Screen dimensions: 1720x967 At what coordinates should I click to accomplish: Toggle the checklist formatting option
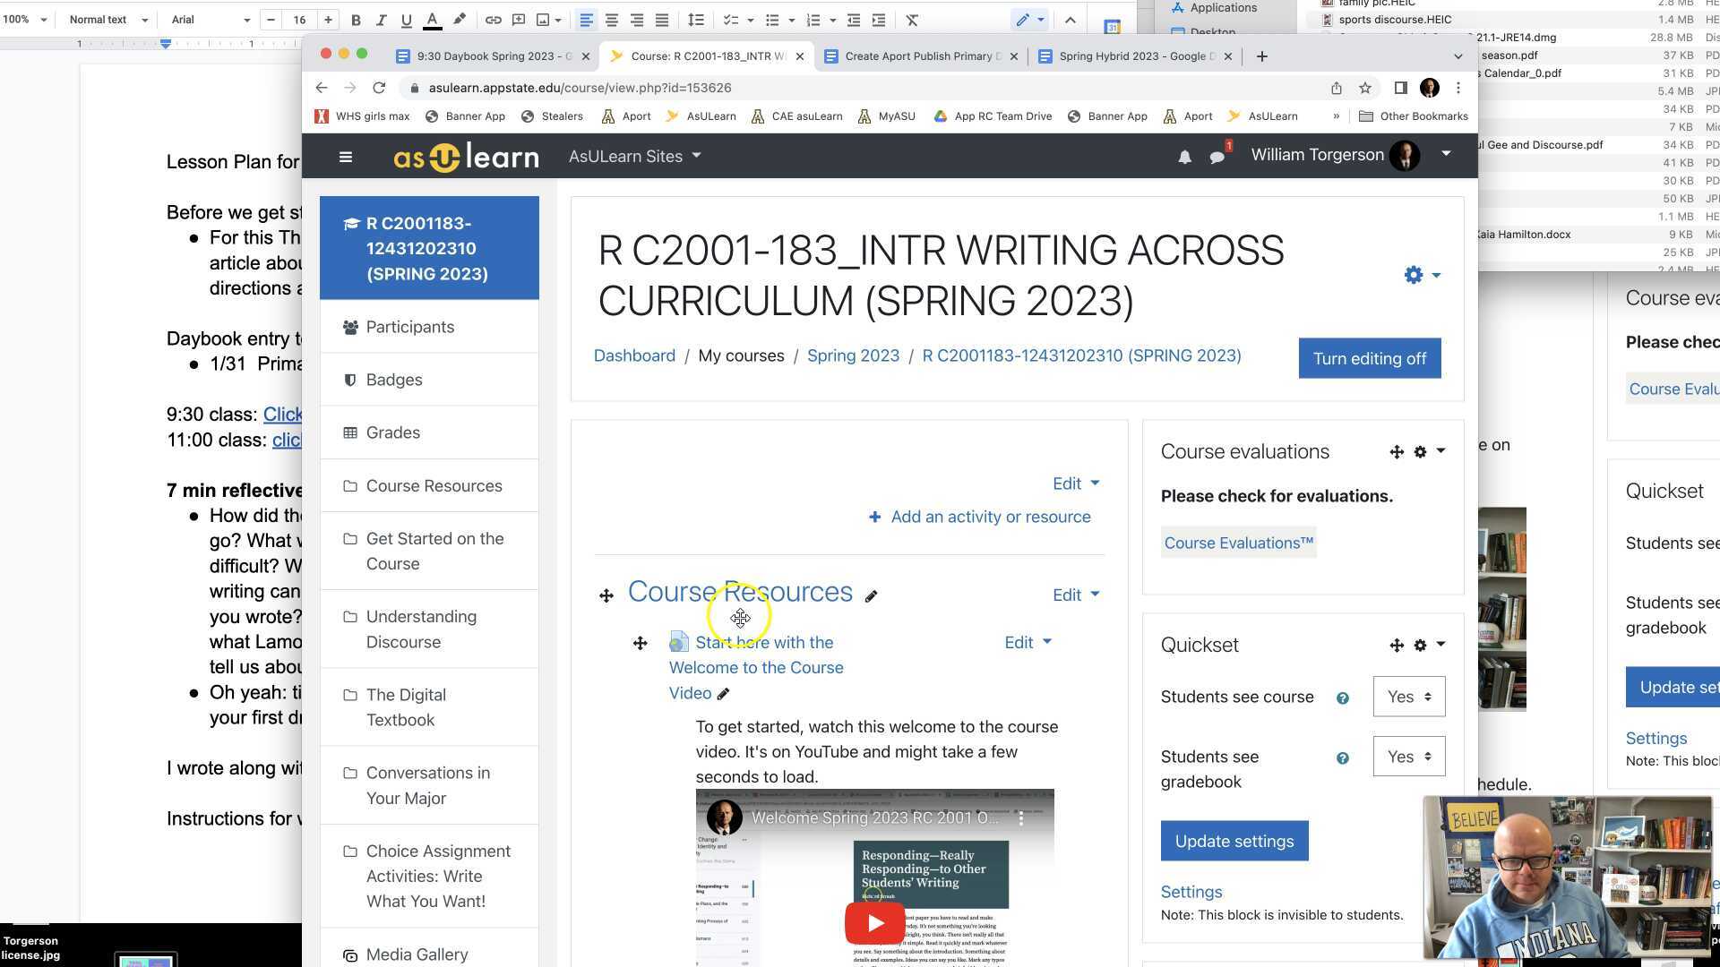click(x=730, y=19)
